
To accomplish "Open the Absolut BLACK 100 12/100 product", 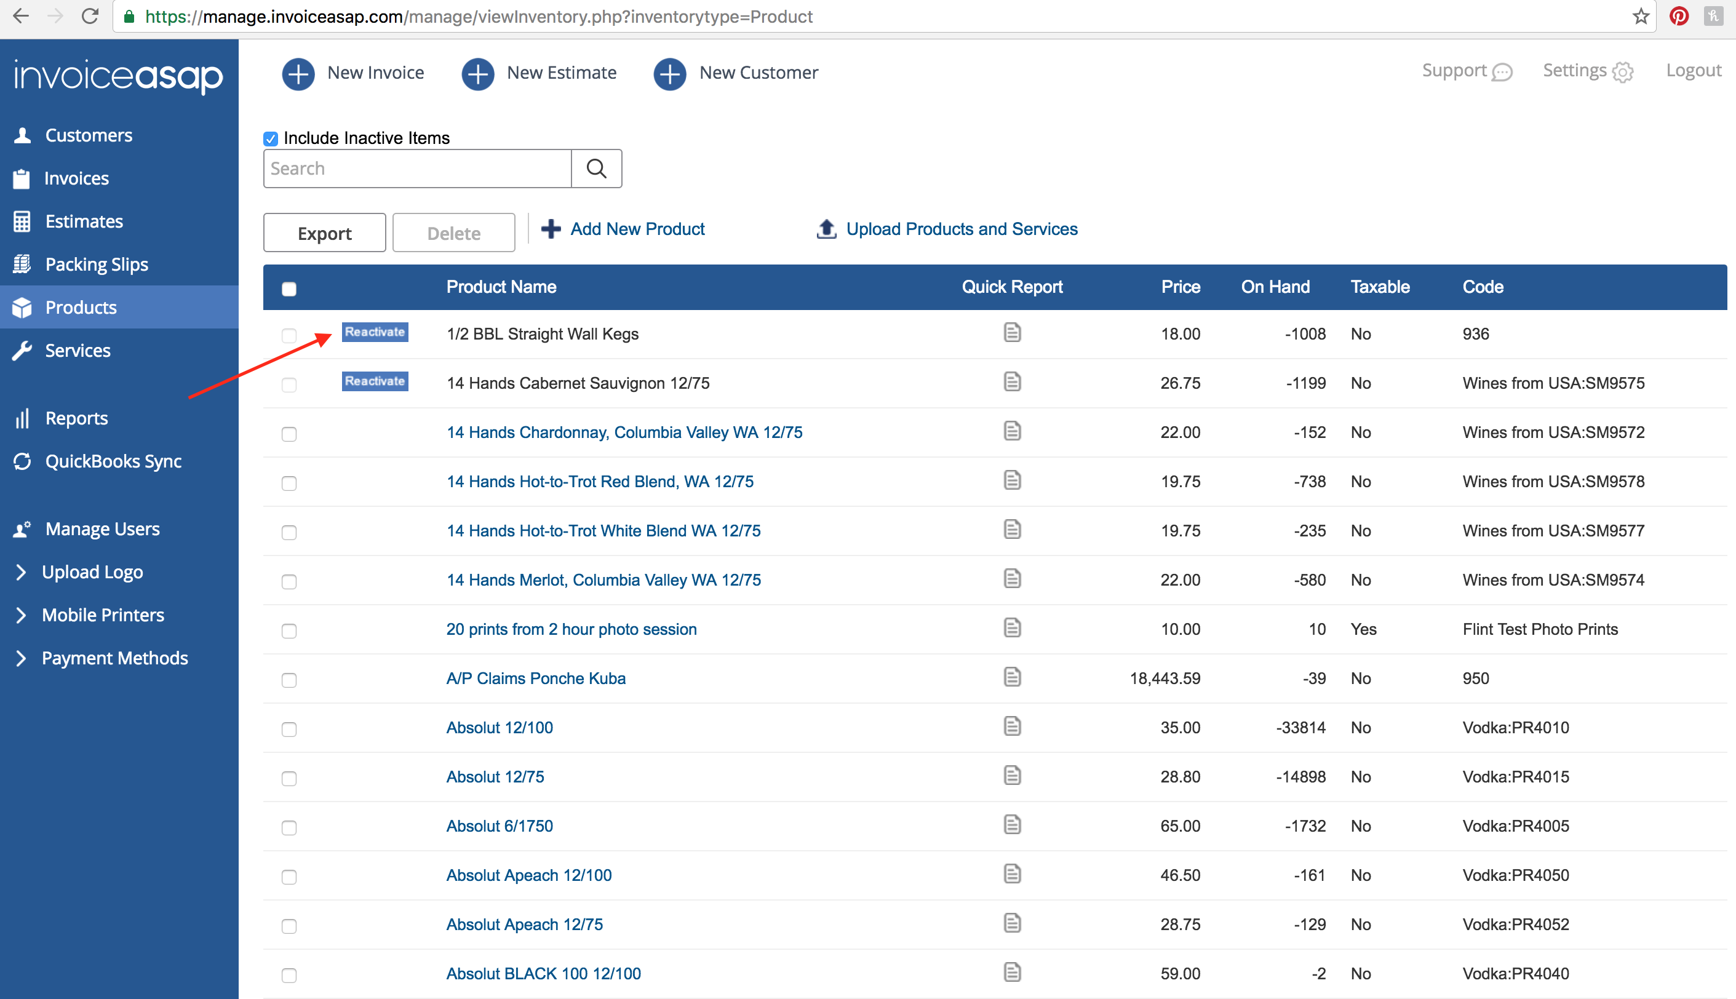I will 543,974.
